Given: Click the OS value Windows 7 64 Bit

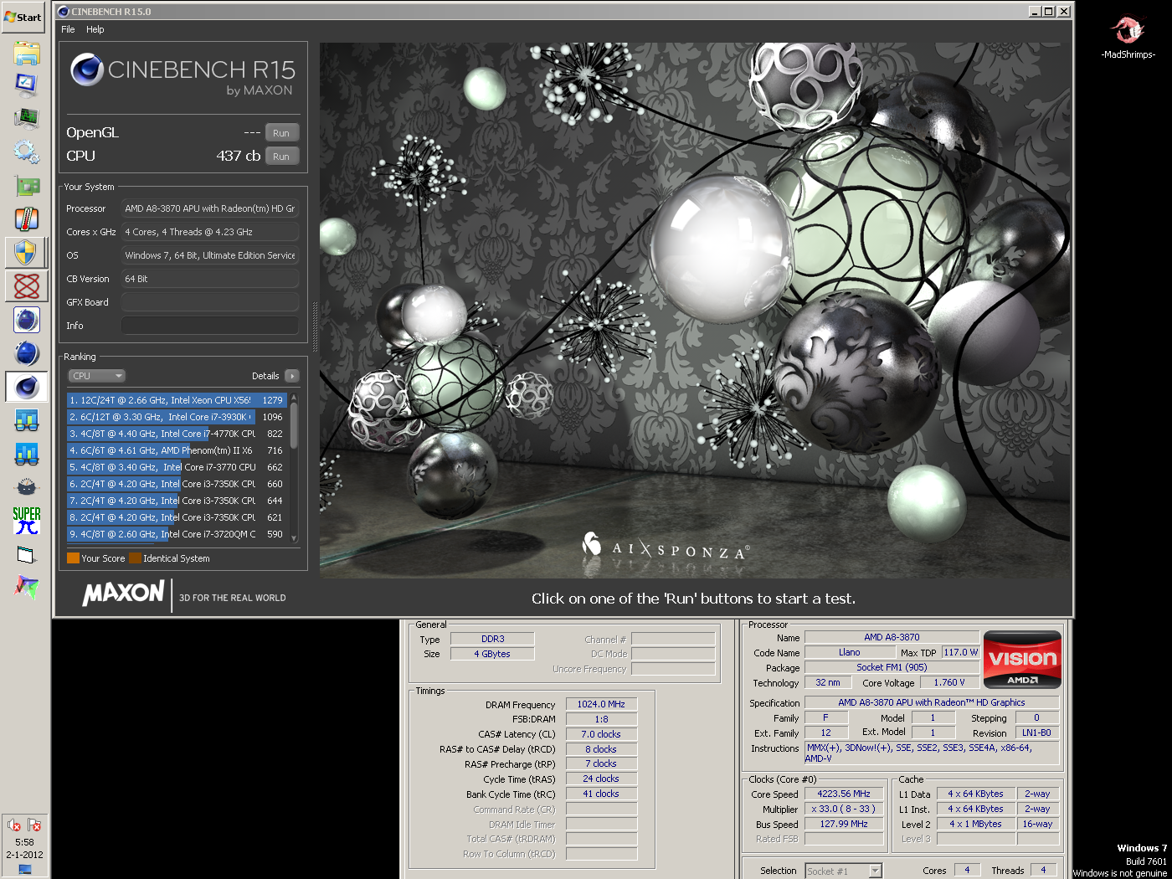Looking at the screenshot, I should 210,255.
